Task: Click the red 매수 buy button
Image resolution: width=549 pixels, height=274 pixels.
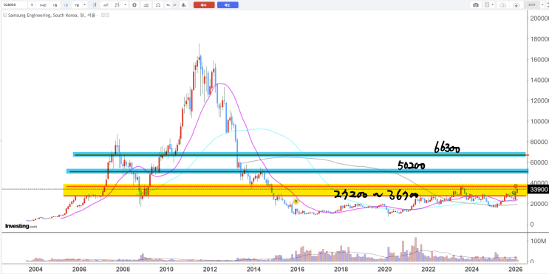Action: (204, 5)
